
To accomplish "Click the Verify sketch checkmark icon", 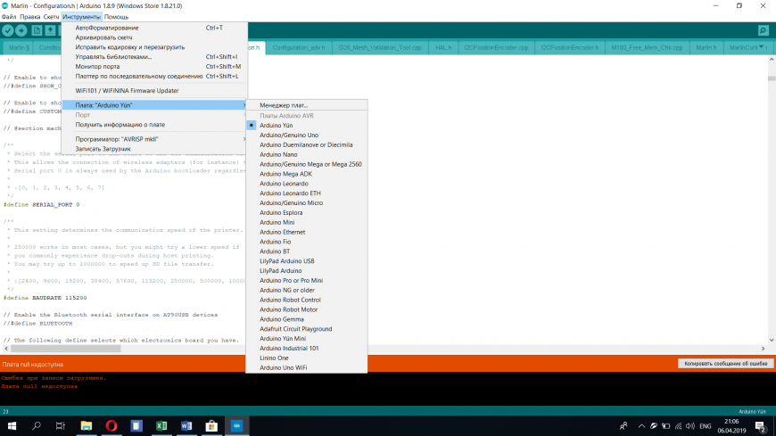I will pos(9,30).
